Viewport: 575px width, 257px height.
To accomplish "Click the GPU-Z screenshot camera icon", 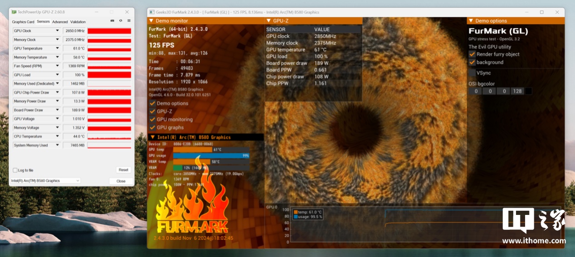I will click(x=112, y=21).
